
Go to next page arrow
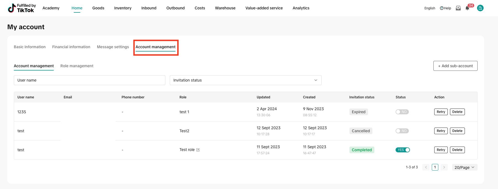(444, 167)
